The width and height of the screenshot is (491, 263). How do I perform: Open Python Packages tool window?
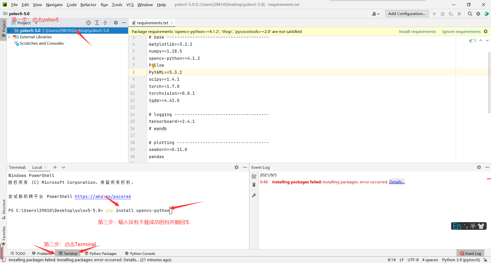(101, 253)
